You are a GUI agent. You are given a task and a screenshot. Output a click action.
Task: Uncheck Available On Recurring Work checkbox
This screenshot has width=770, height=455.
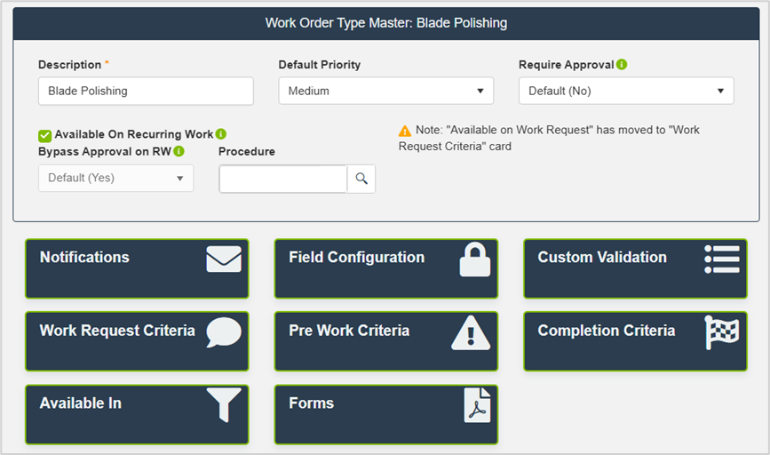pyautogui.click(x=44, y=135)
